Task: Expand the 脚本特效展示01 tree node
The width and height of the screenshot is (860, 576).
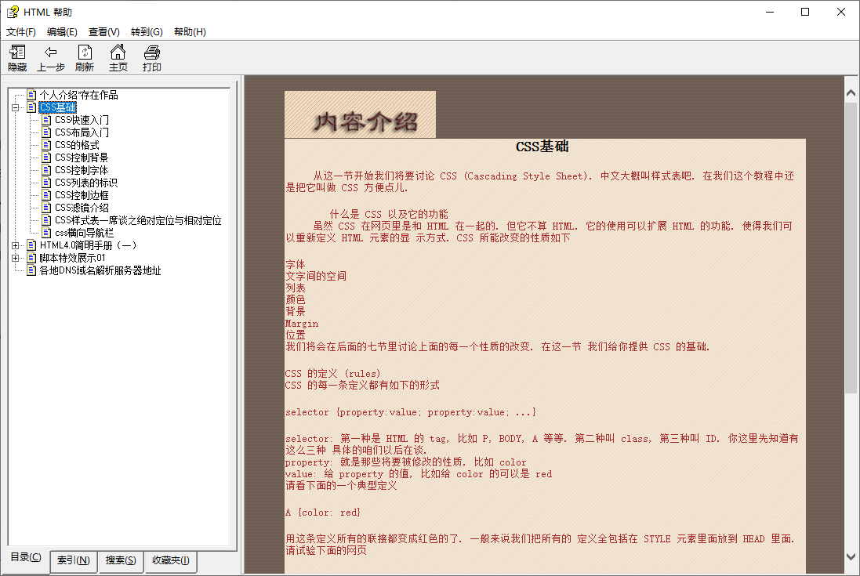Action: 15,258
